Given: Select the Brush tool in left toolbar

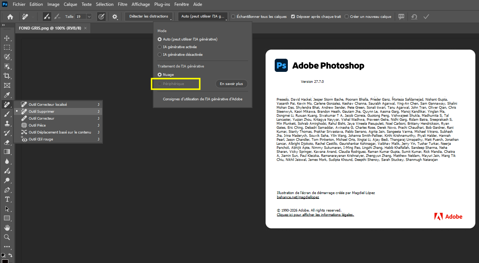Looking at the screenshot, I should [7, 114].
